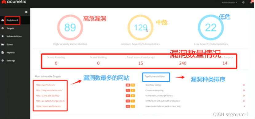Click red badge for open-api.flyme.cn row

[x=128, y=106]
